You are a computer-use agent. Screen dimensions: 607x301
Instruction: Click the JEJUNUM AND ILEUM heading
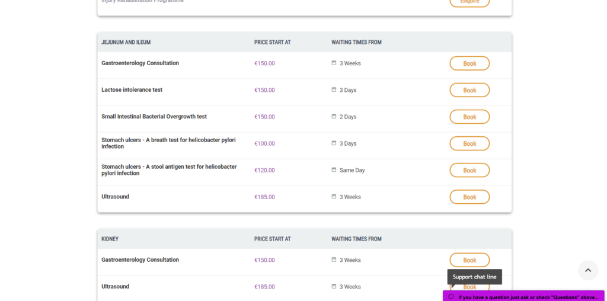click(126, 42)
